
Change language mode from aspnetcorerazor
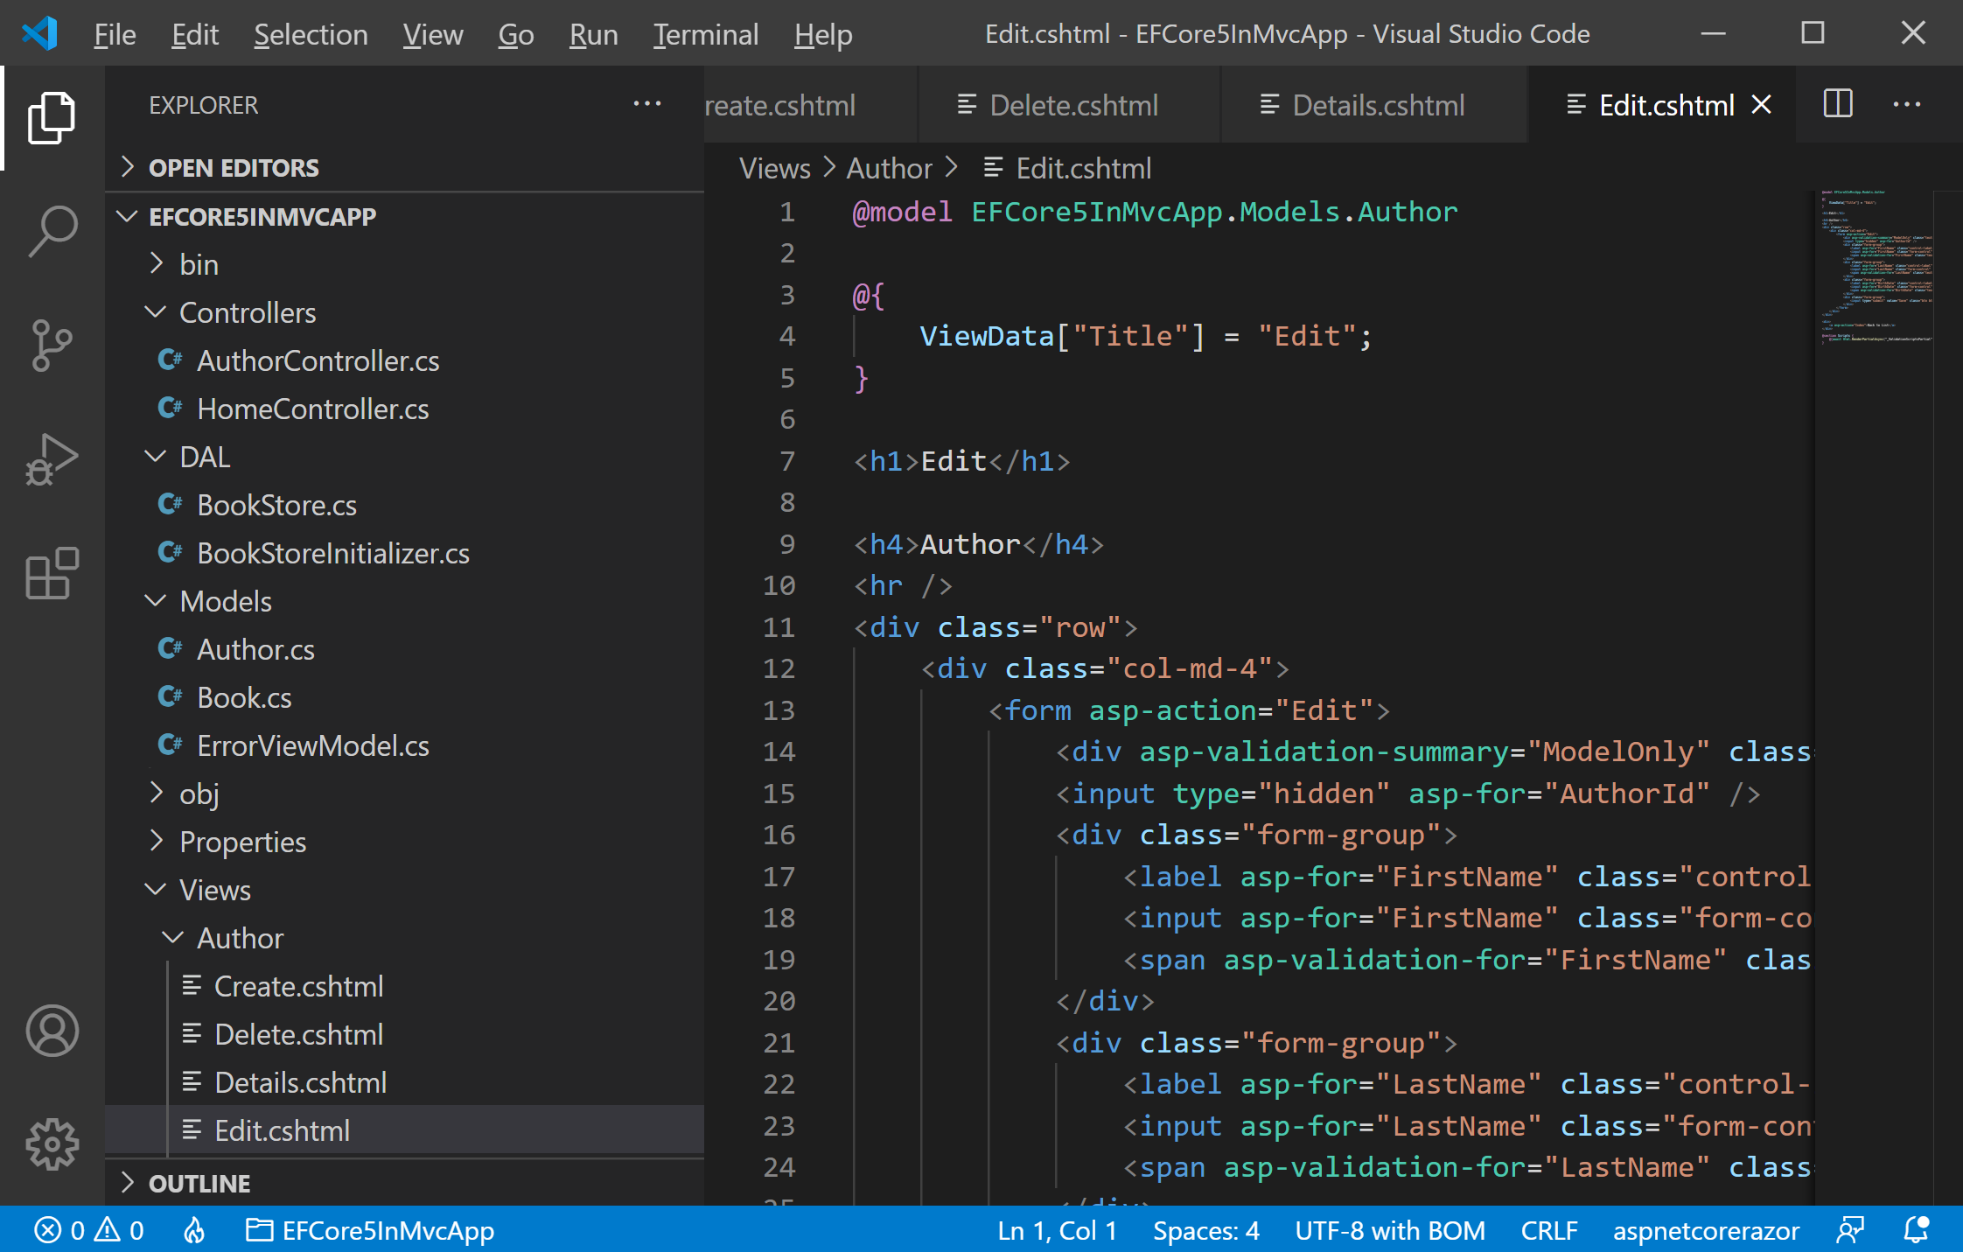pyautogui.click(x=1705, y=1231)
